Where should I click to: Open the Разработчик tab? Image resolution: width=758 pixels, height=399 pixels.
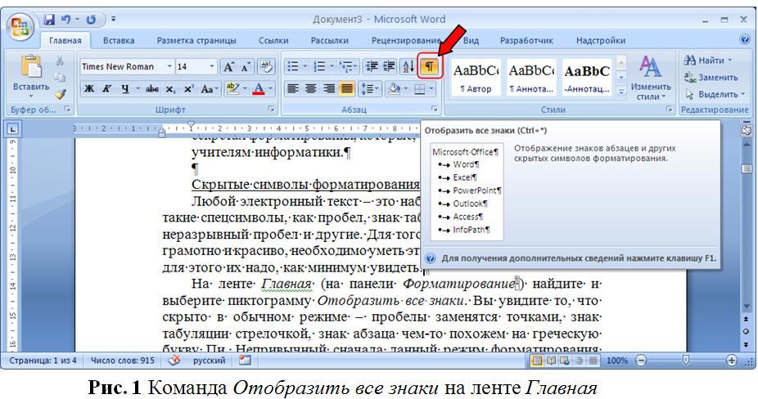pyautogui.click(x=526, y=41)
